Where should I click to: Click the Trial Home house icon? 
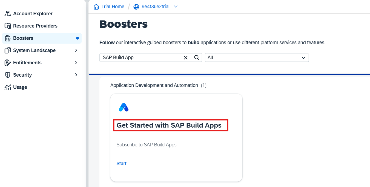(96, 7)
